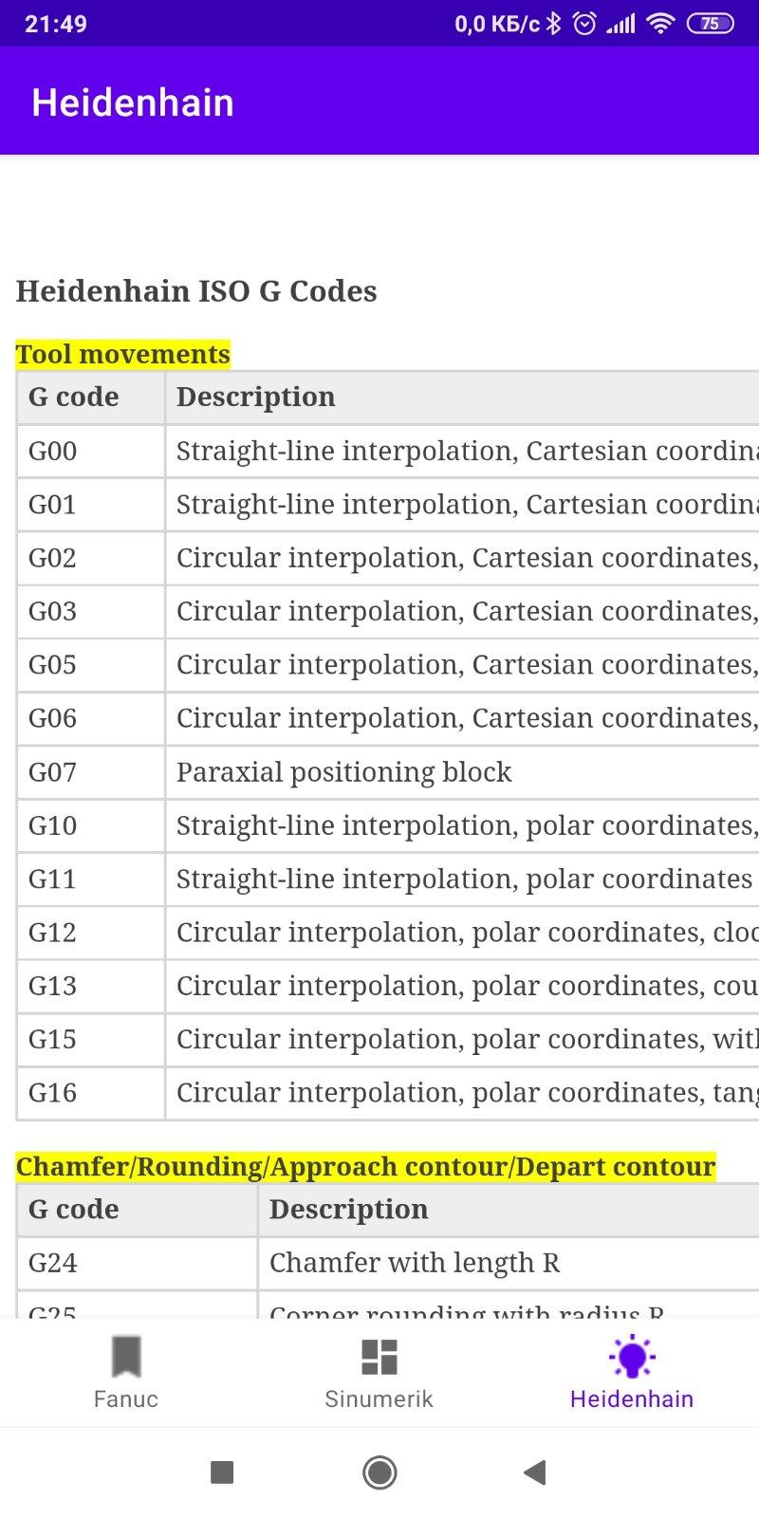The width and height of the screenshot is (759, 1518).
Task: Tap the Tool movements highlighted heading
Action: coord(123,354)
